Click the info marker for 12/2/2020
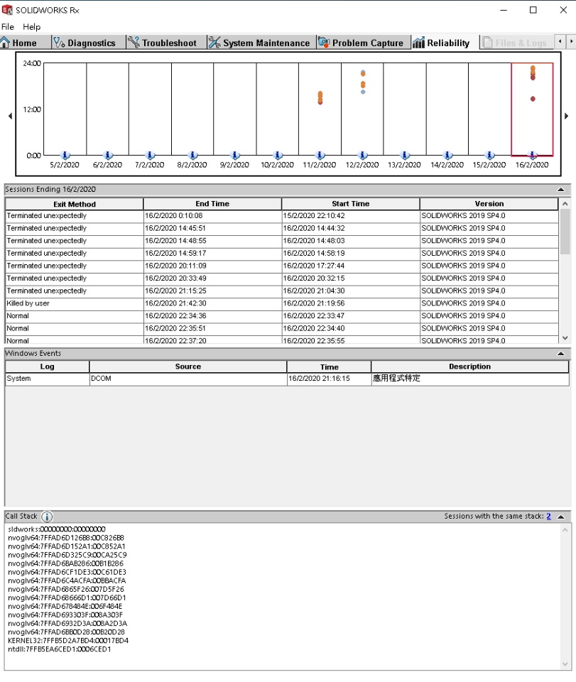The height and width of the screenshot is (682, 576). (x=362, y=155)
